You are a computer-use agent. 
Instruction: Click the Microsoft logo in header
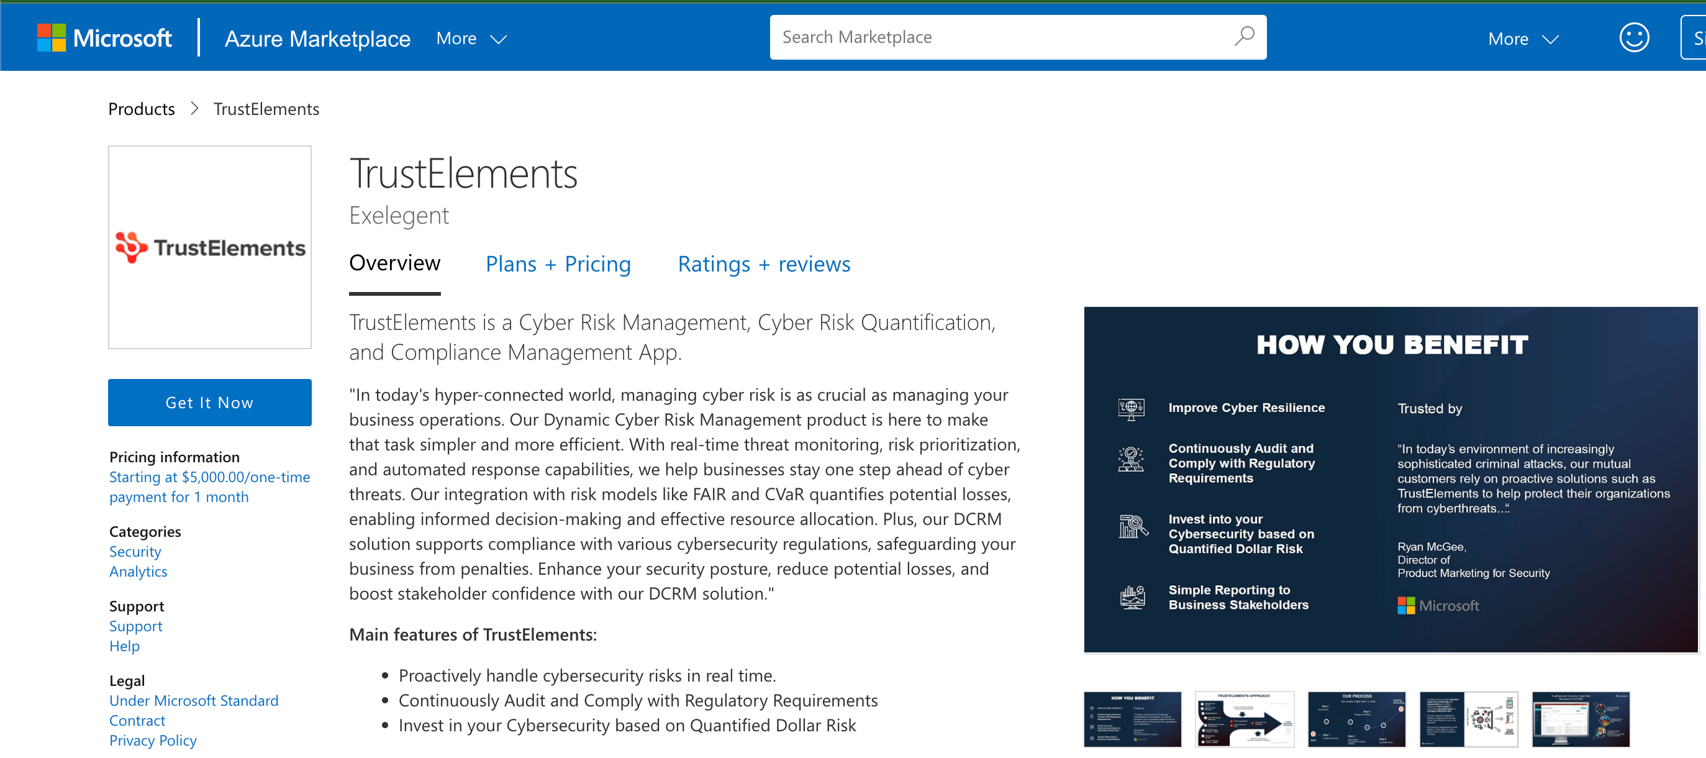(x=104, y=38)
